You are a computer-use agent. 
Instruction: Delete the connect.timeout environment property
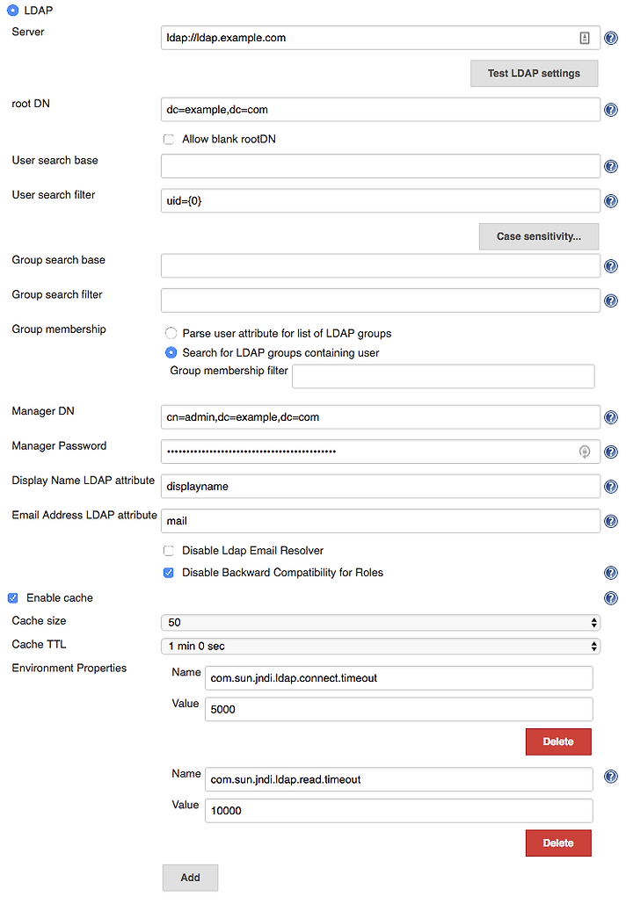pos(558,741)
